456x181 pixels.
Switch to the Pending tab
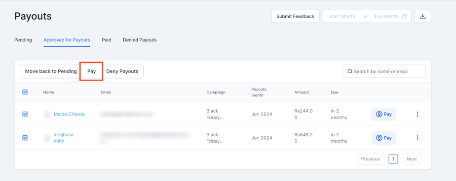tap(23, 40)
